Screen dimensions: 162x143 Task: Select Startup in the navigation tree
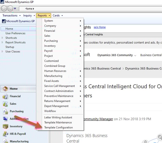click(10, 47)
